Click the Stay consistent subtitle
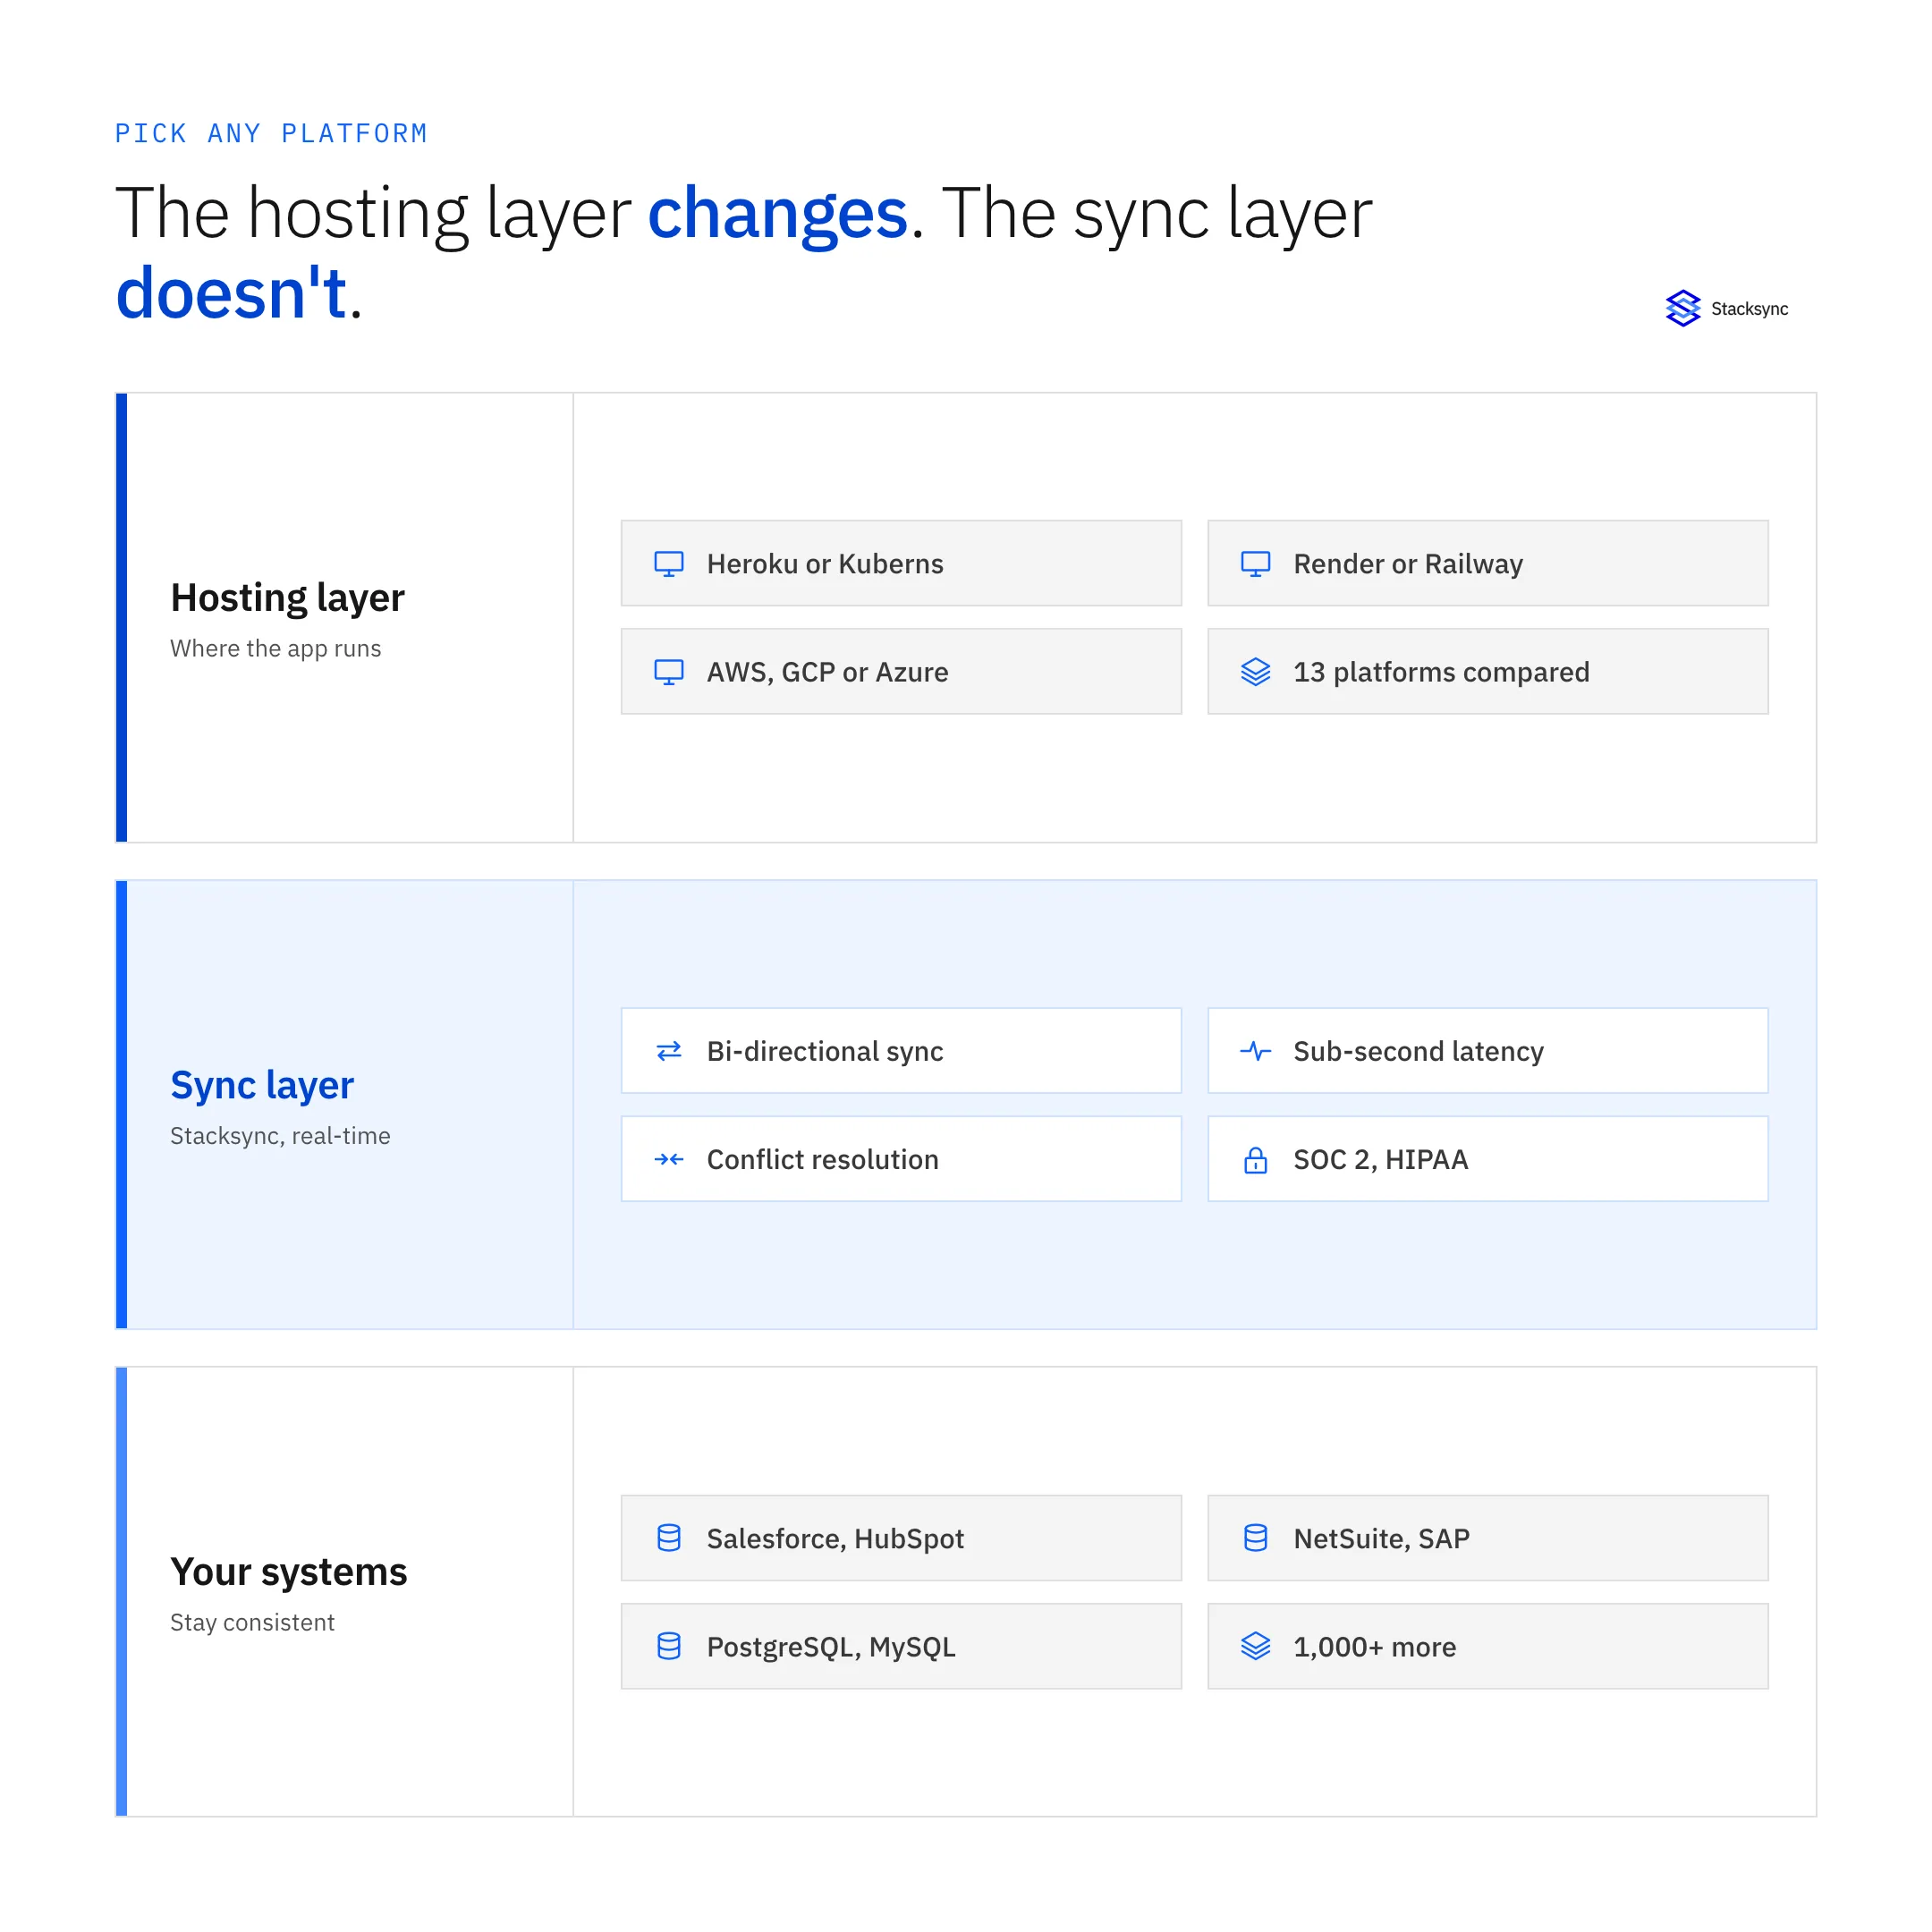The image size is (1932, 1932). coord(252,1622)
